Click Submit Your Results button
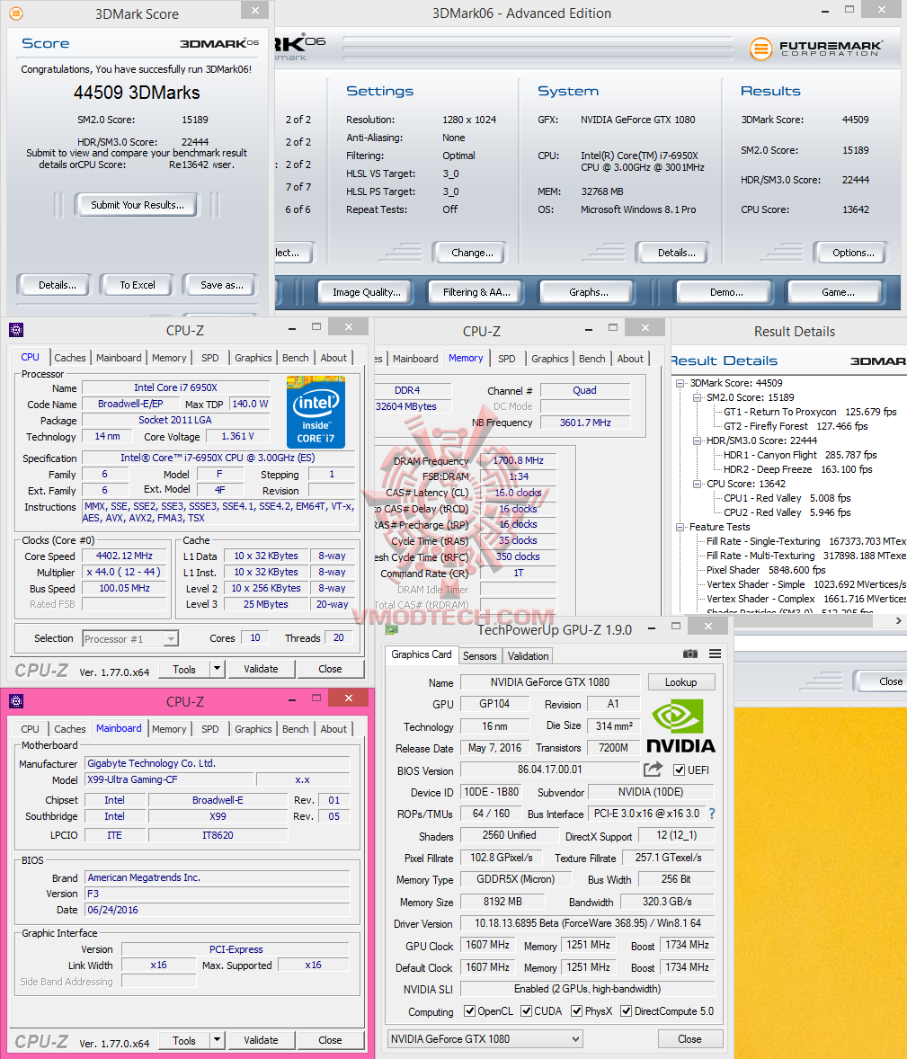The height and width of the screenshot is (1059, 907). (138, 205)
